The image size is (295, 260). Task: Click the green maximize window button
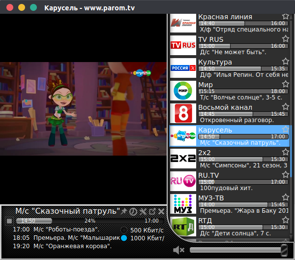[33, 7]
